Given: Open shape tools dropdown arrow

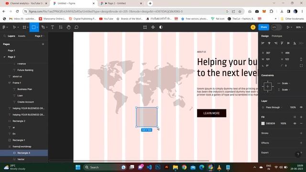Looking at the screenshot, I should (37, 27).
